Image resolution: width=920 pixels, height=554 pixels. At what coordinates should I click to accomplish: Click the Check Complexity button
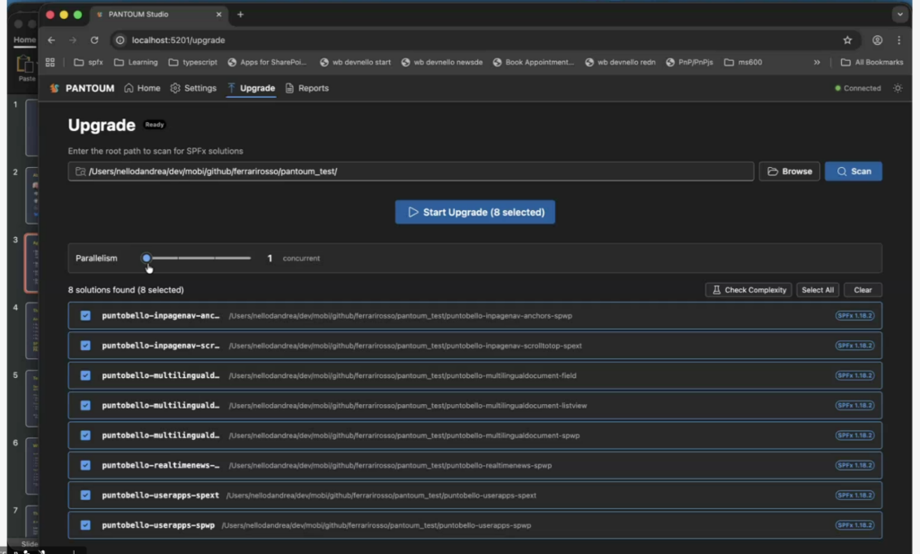747,290
